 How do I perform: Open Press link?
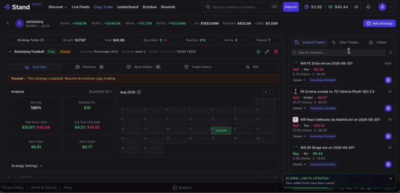coord(68,187)
